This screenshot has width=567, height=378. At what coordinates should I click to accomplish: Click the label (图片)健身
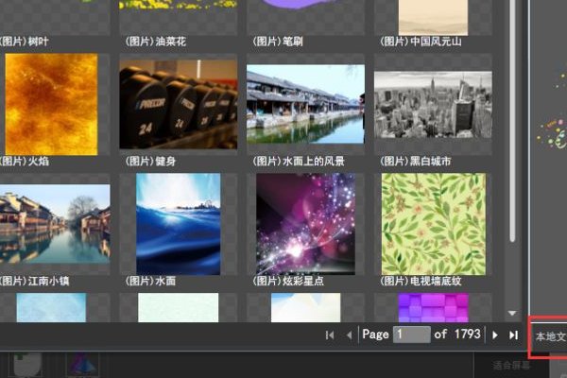click(150, 162)
